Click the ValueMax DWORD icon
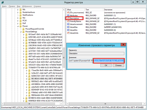The height and width of the screenshot is (110, 147). tap(68, 27)
